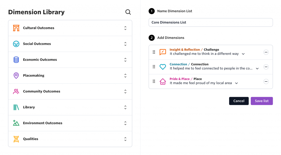The height and width of the screenshot is (155, 281).
Task: Open dropdown for 'proud of my local area' statement
Action: 236,83
